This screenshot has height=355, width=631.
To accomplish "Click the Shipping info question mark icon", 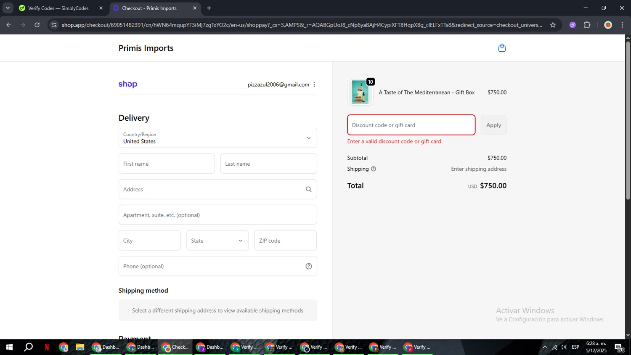I will 374,169.
